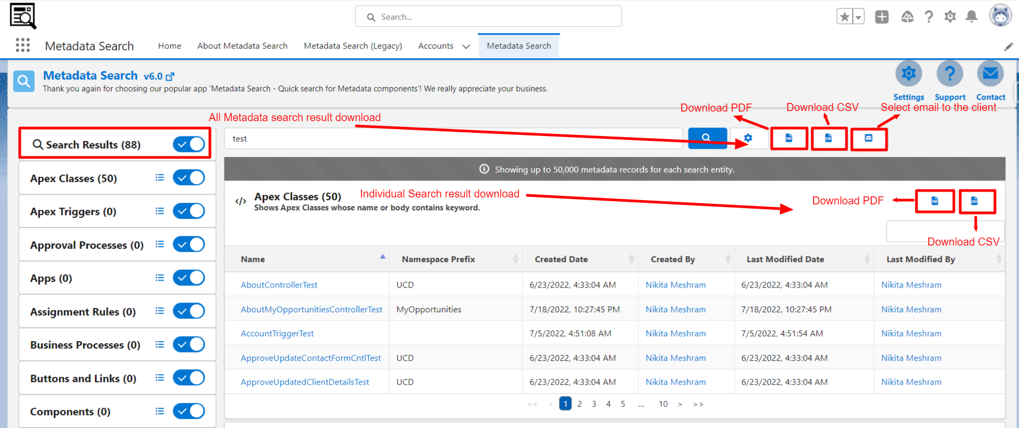This screenshot has height=428, width=1019.
Task: Open the Trailhead guidance icon
Action: coord(907,17)
